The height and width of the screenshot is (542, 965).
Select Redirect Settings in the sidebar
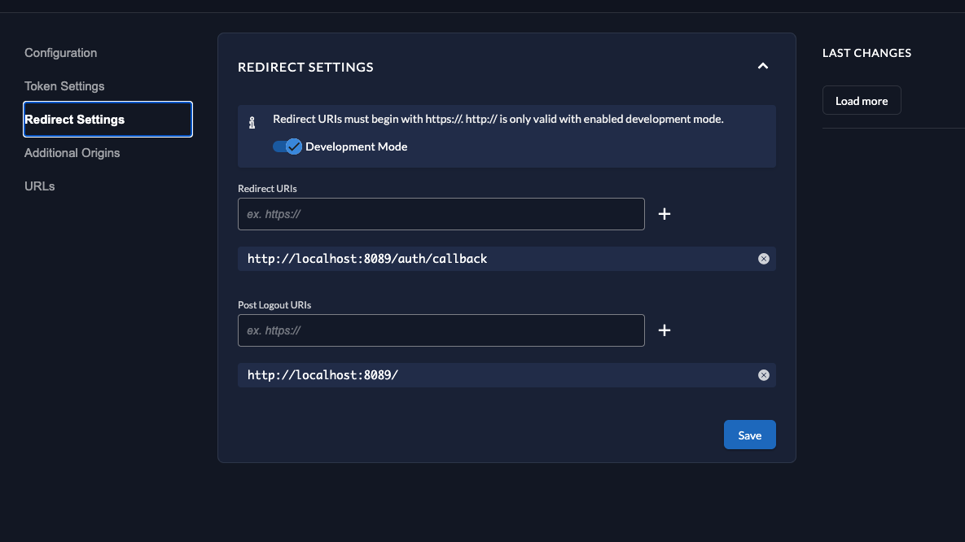point(107,120)
